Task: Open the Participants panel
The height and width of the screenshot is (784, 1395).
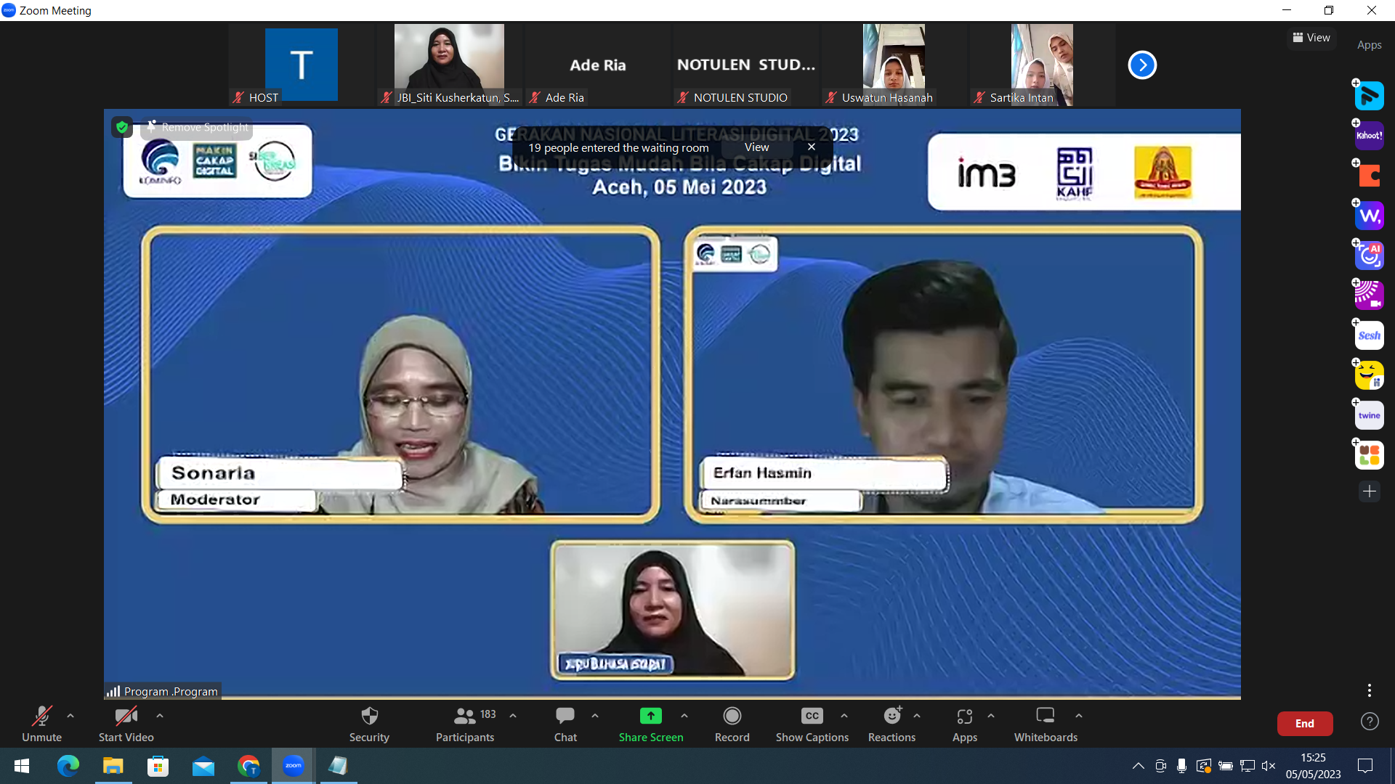Action: coord(466,724)
